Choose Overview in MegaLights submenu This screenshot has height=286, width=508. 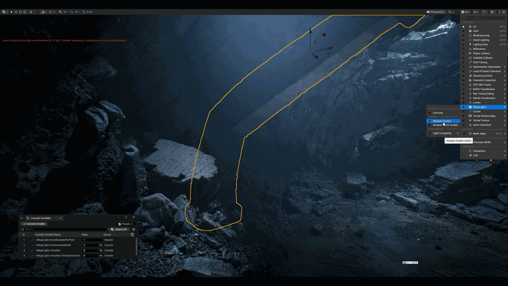(443, 113)
